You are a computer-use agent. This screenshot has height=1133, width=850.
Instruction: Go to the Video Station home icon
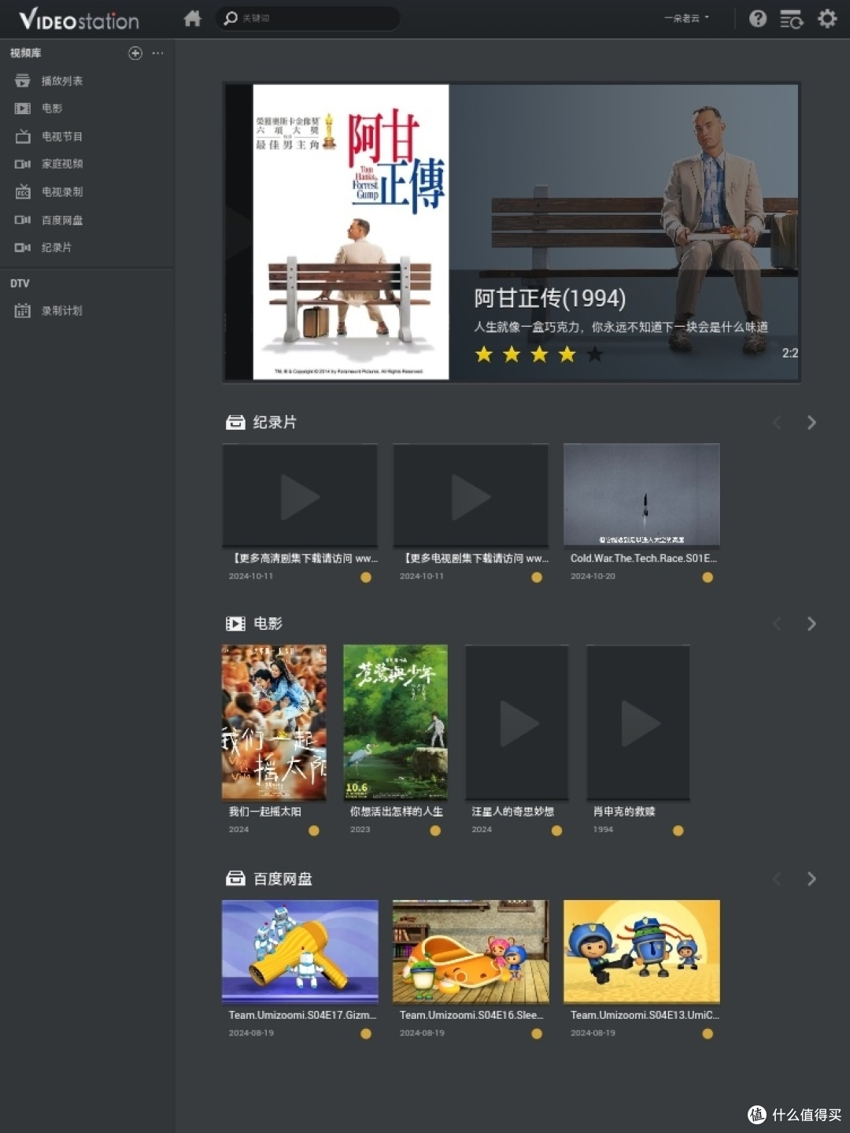point(192,18)
